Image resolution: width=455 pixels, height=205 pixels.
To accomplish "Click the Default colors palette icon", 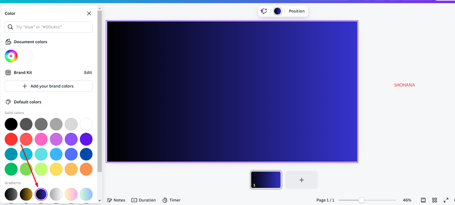I will pos(8,102).
